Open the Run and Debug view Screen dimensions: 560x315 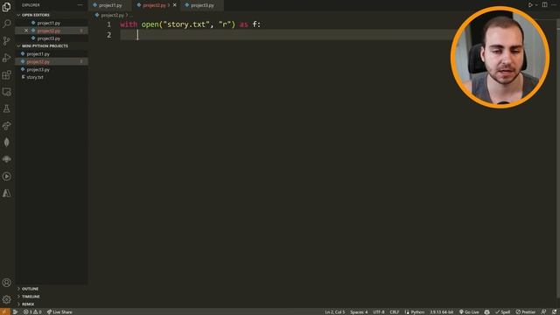click(6, 58)
